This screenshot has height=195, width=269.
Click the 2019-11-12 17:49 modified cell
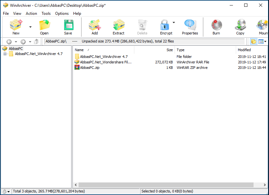[x=252, y=62]
